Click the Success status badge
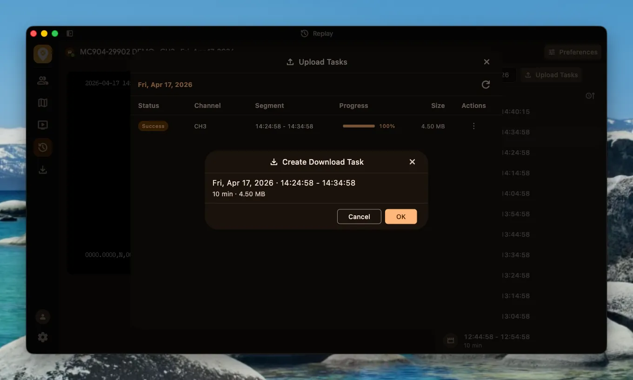633x380 pixels. point(153,126)
